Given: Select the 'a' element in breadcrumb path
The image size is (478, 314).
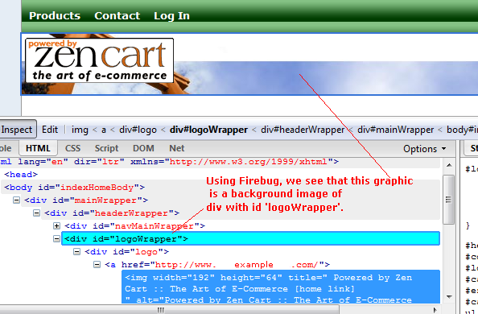Looking at the screenshot, I should (104, 130).
